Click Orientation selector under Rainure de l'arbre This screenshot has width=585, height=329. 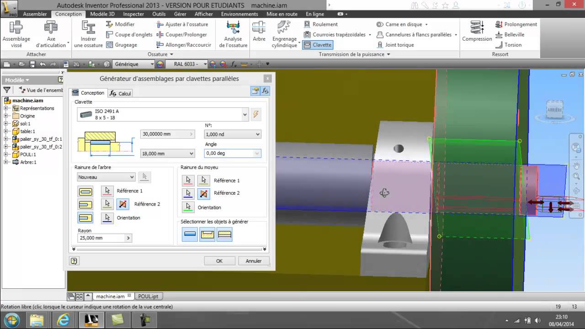(107, 218)
